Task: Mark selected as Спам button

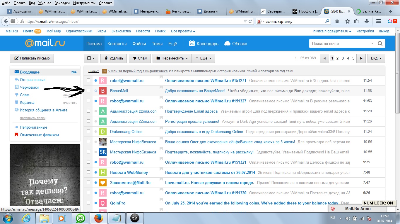Action: point(140,58)
